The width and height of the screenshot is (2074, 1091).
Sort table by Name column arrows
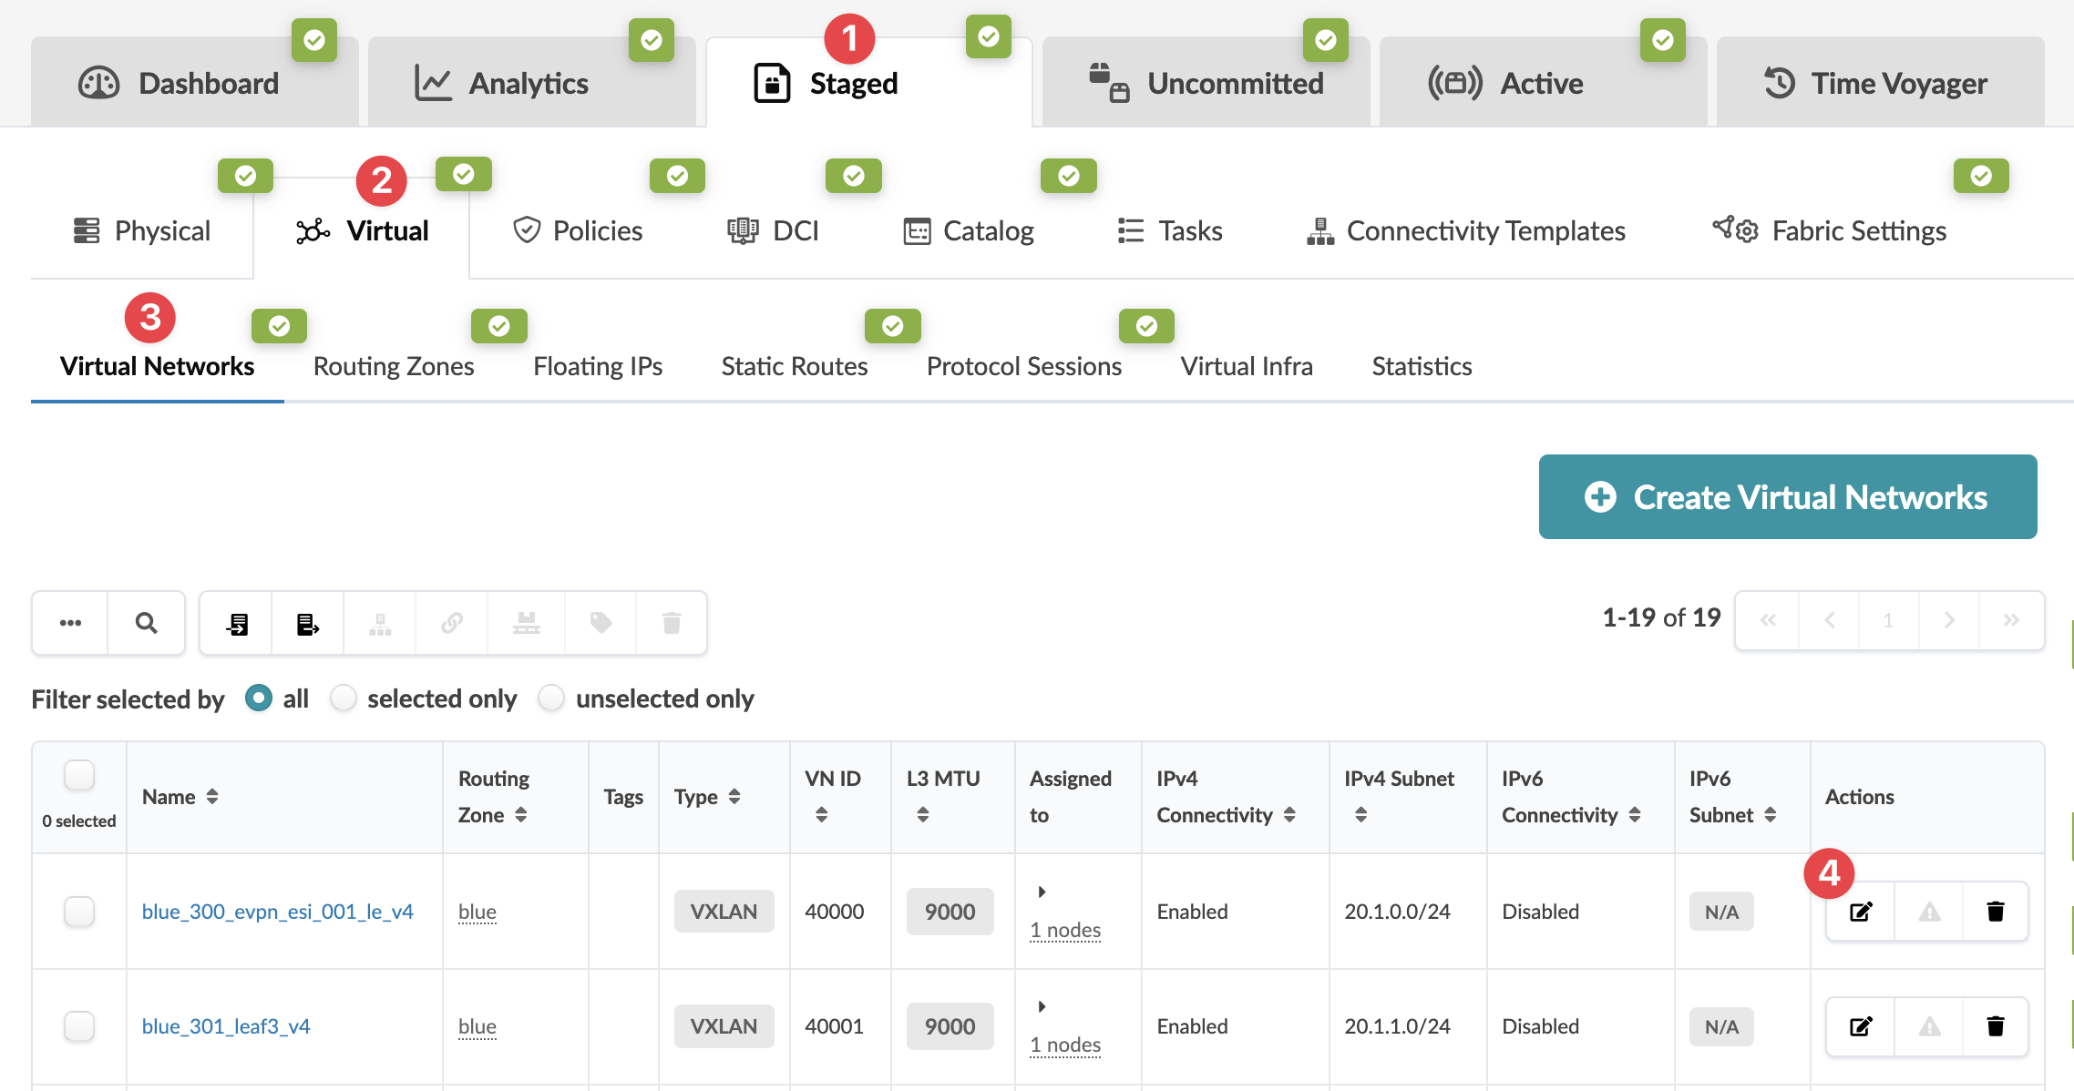(212, 797)
